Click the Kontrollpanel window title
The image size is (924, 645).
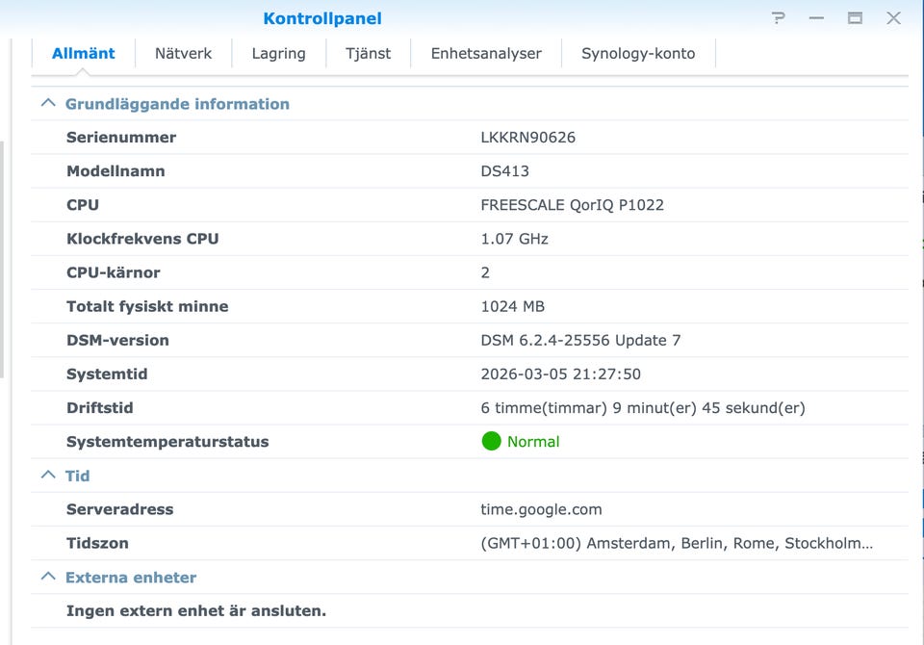(322, 18)
